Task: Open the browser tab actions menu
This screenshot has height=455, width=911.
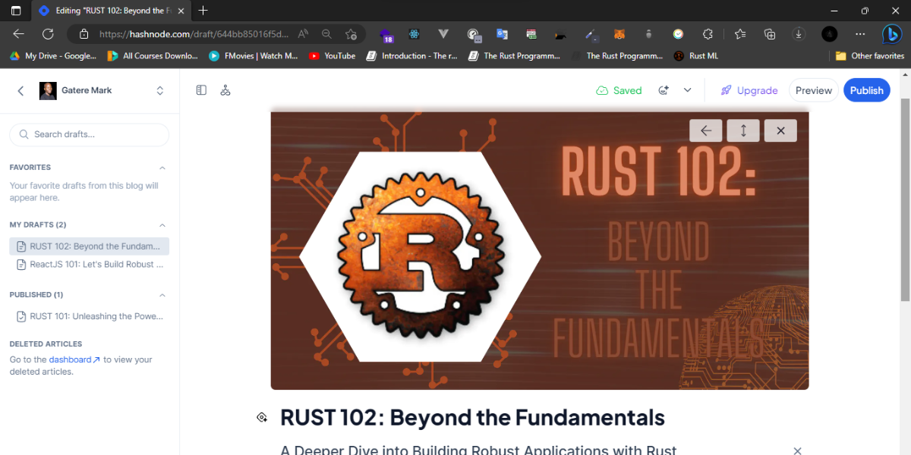Action: (x=16, y=11)
